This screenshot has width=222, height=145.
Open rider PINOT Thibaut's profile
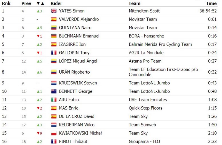point(73,141)
